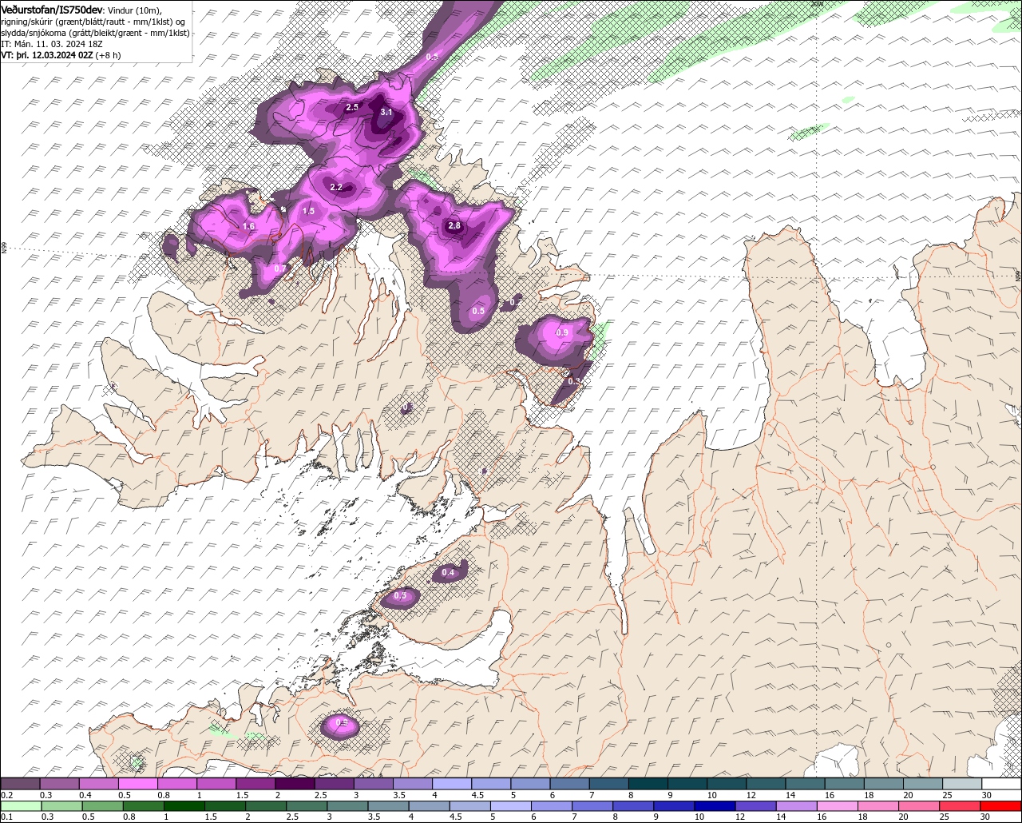Pick the bottom-row pink swatch starting at 18
The image size is (1022, 823).
point(878,805)
